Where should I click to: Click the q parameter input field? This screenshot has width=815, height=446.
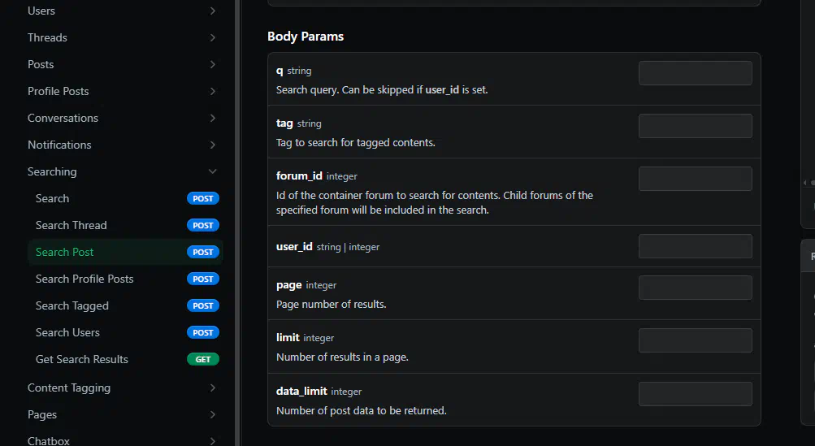[x=695, y=73]
